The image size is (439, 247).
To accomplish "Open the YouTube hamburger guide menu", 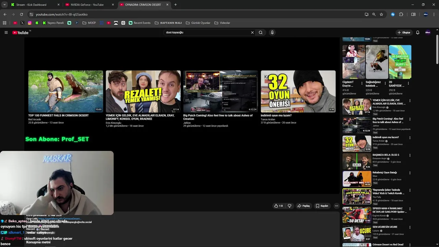I will (6, 33).
